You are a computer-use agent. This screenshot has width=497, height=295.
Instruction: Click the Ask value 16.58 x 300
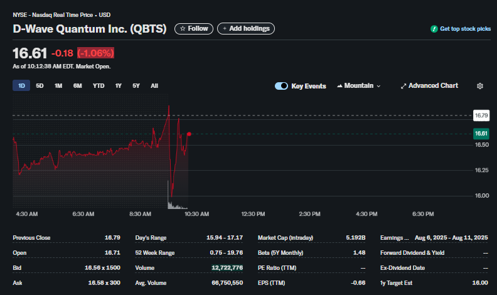tap(104, 283)
